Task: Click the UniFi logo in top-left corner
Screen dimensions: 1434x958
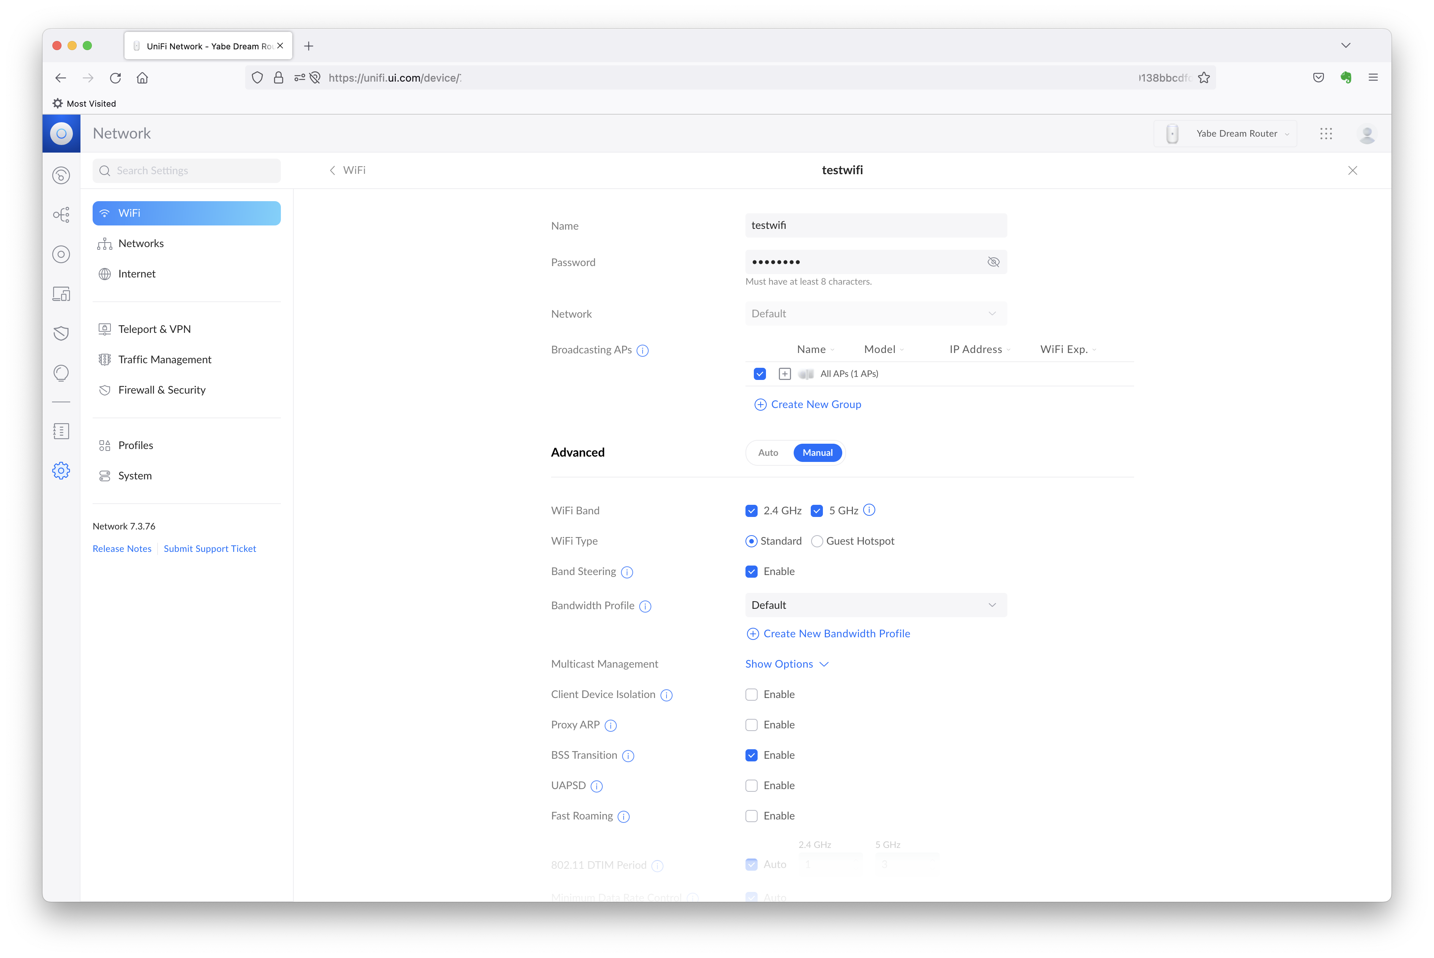Action: click(61, 133)
